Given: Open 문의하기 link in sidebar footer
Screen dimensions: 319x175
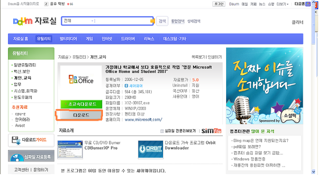Looking at the screenshot, I should click(41, 170).
